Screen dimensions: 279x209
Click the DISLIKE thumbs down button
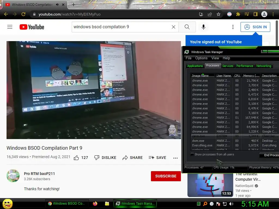[x=105, y=158]
